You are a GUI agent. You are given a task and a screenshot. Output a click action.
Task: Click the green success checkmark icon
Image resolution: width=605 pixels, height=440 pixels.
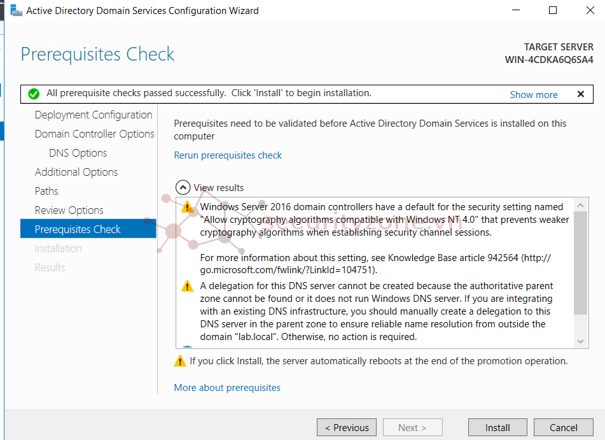click(x=34, y=94)
